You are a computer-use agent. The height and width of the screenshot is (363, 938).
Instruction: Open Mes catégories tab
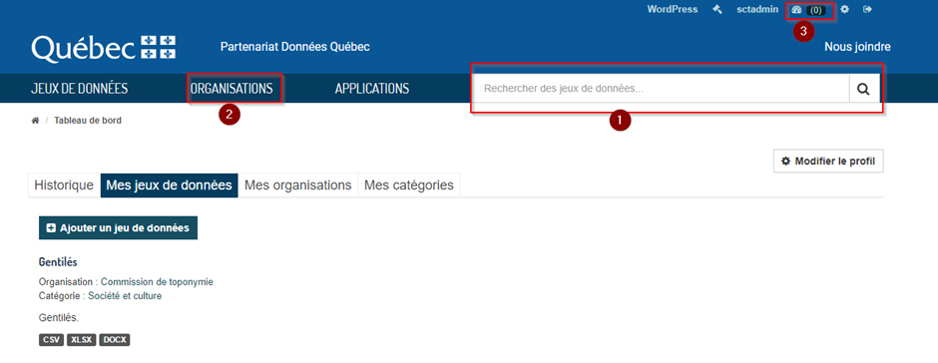click(409, 185)
